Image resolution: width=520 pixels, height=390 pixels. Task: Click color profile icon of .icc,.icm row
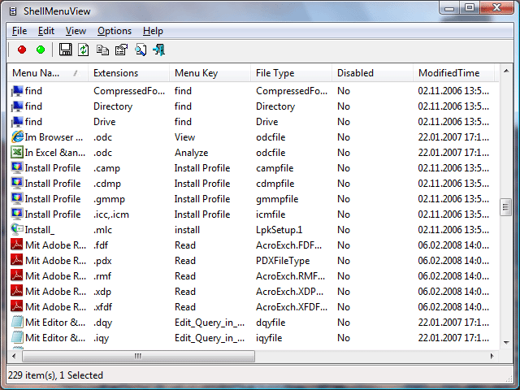(17, 214)
